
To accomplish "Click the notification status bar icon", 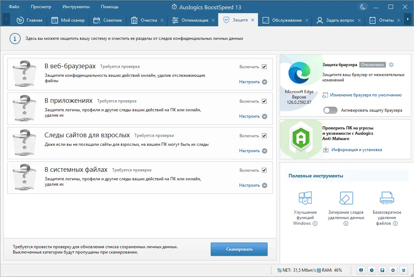I will click(361, 270).
